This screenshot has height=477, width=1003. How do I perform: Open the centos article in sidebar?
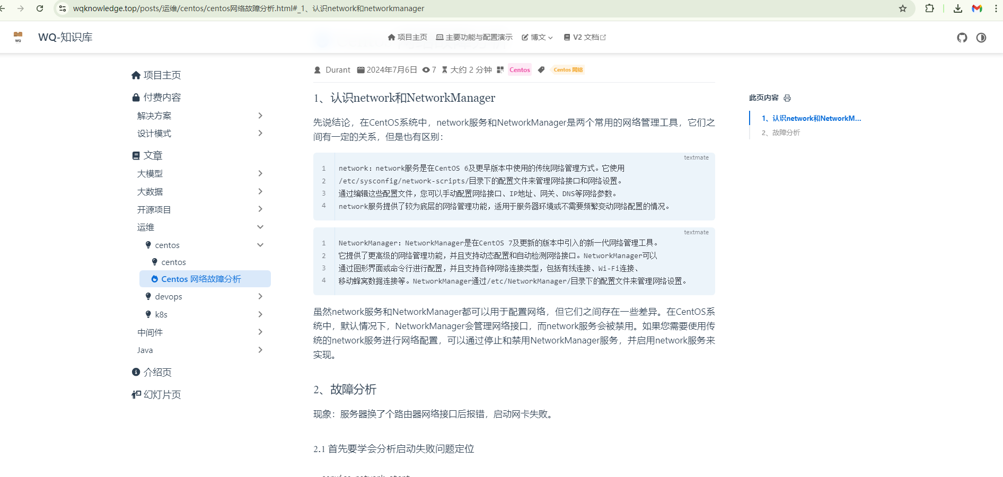pos(173,262)
